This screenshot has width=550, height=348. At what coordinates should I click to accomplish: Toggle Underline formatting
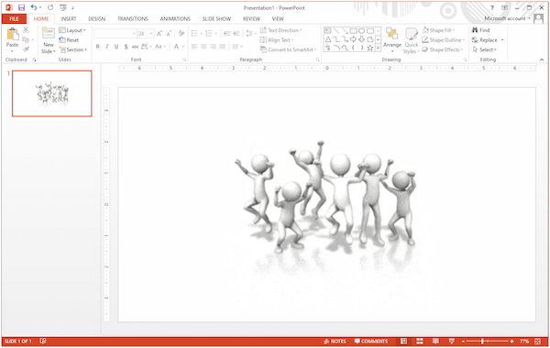(116, 47)
